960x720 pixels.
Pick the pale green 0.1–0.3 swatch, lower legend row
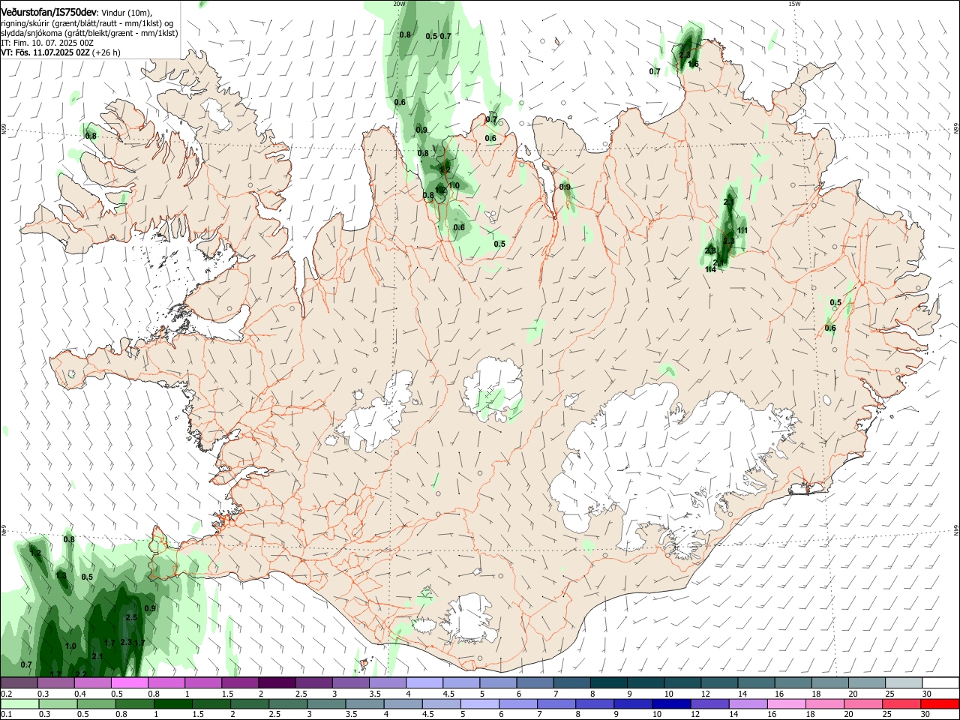(20, 703)
